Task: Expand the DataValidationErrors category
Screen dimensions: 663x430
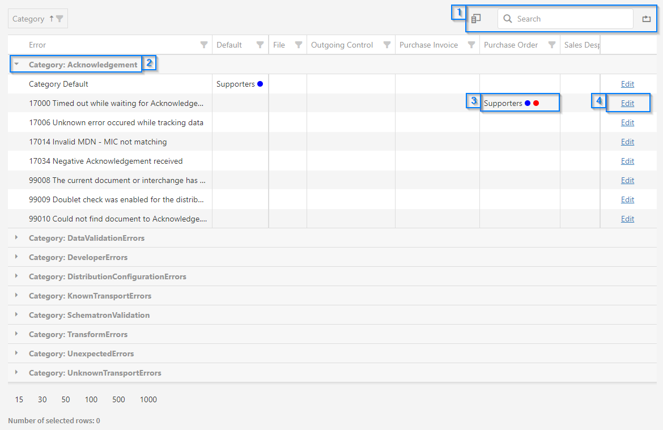Action: (x=16, y=238)
